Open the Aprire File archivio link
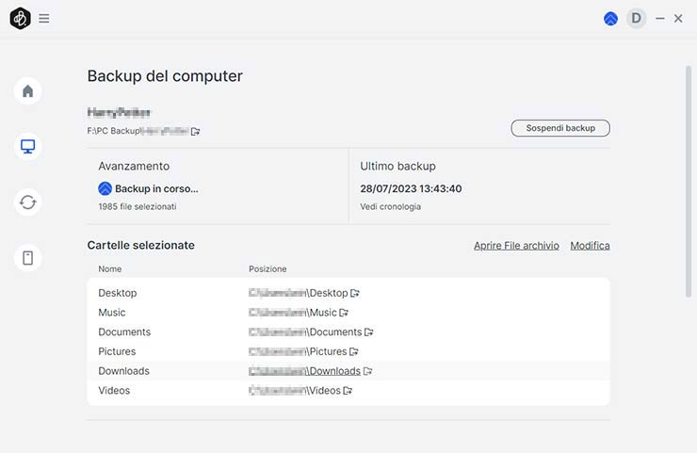This screenshot has height=453, width=697. (516, 246)
